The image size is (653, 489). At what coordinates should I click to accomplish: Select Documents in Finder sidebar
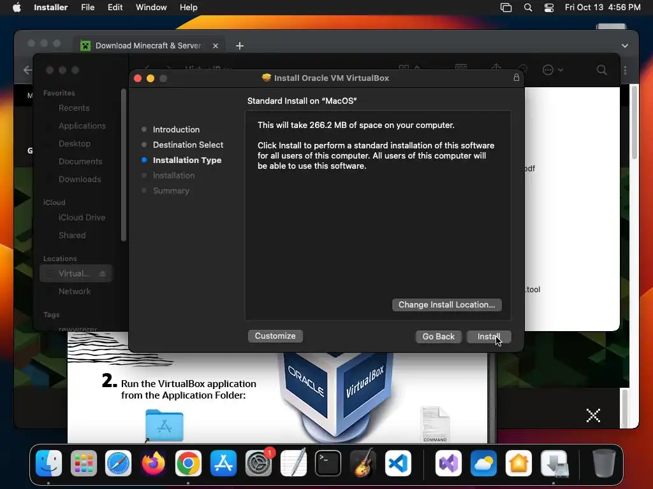click(80, 162)
